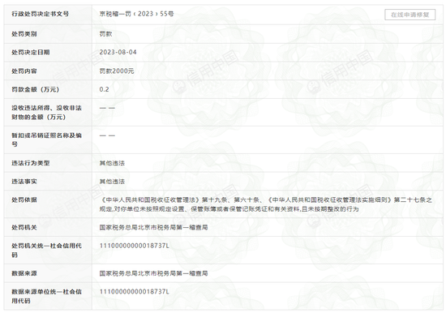Click the 处罚决定日期 label

[x=31, y=53]
